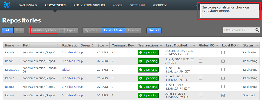Open the Repo3 repository link

[9, 87]
